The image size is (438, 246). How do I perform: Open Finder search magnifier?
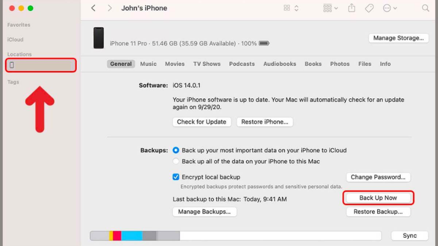(425, 8)
